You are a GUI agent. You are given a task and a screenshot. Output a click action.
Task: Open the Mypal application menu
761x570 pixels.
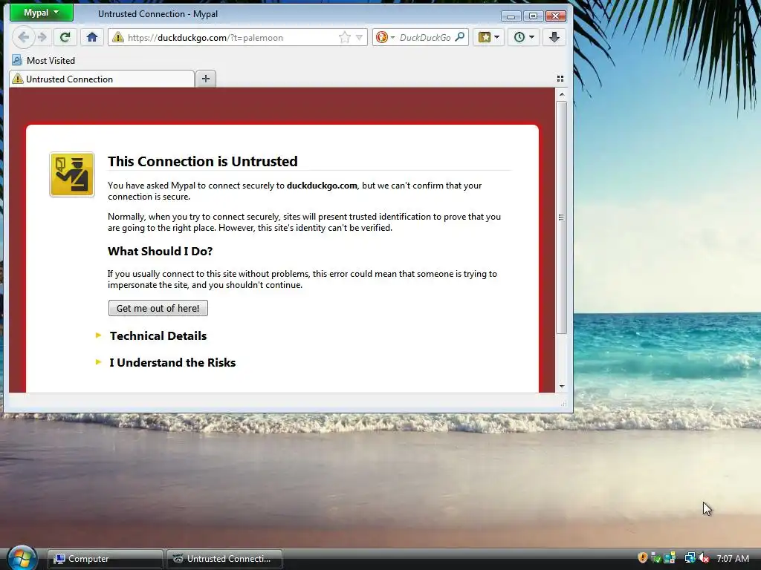pos(42,13)
